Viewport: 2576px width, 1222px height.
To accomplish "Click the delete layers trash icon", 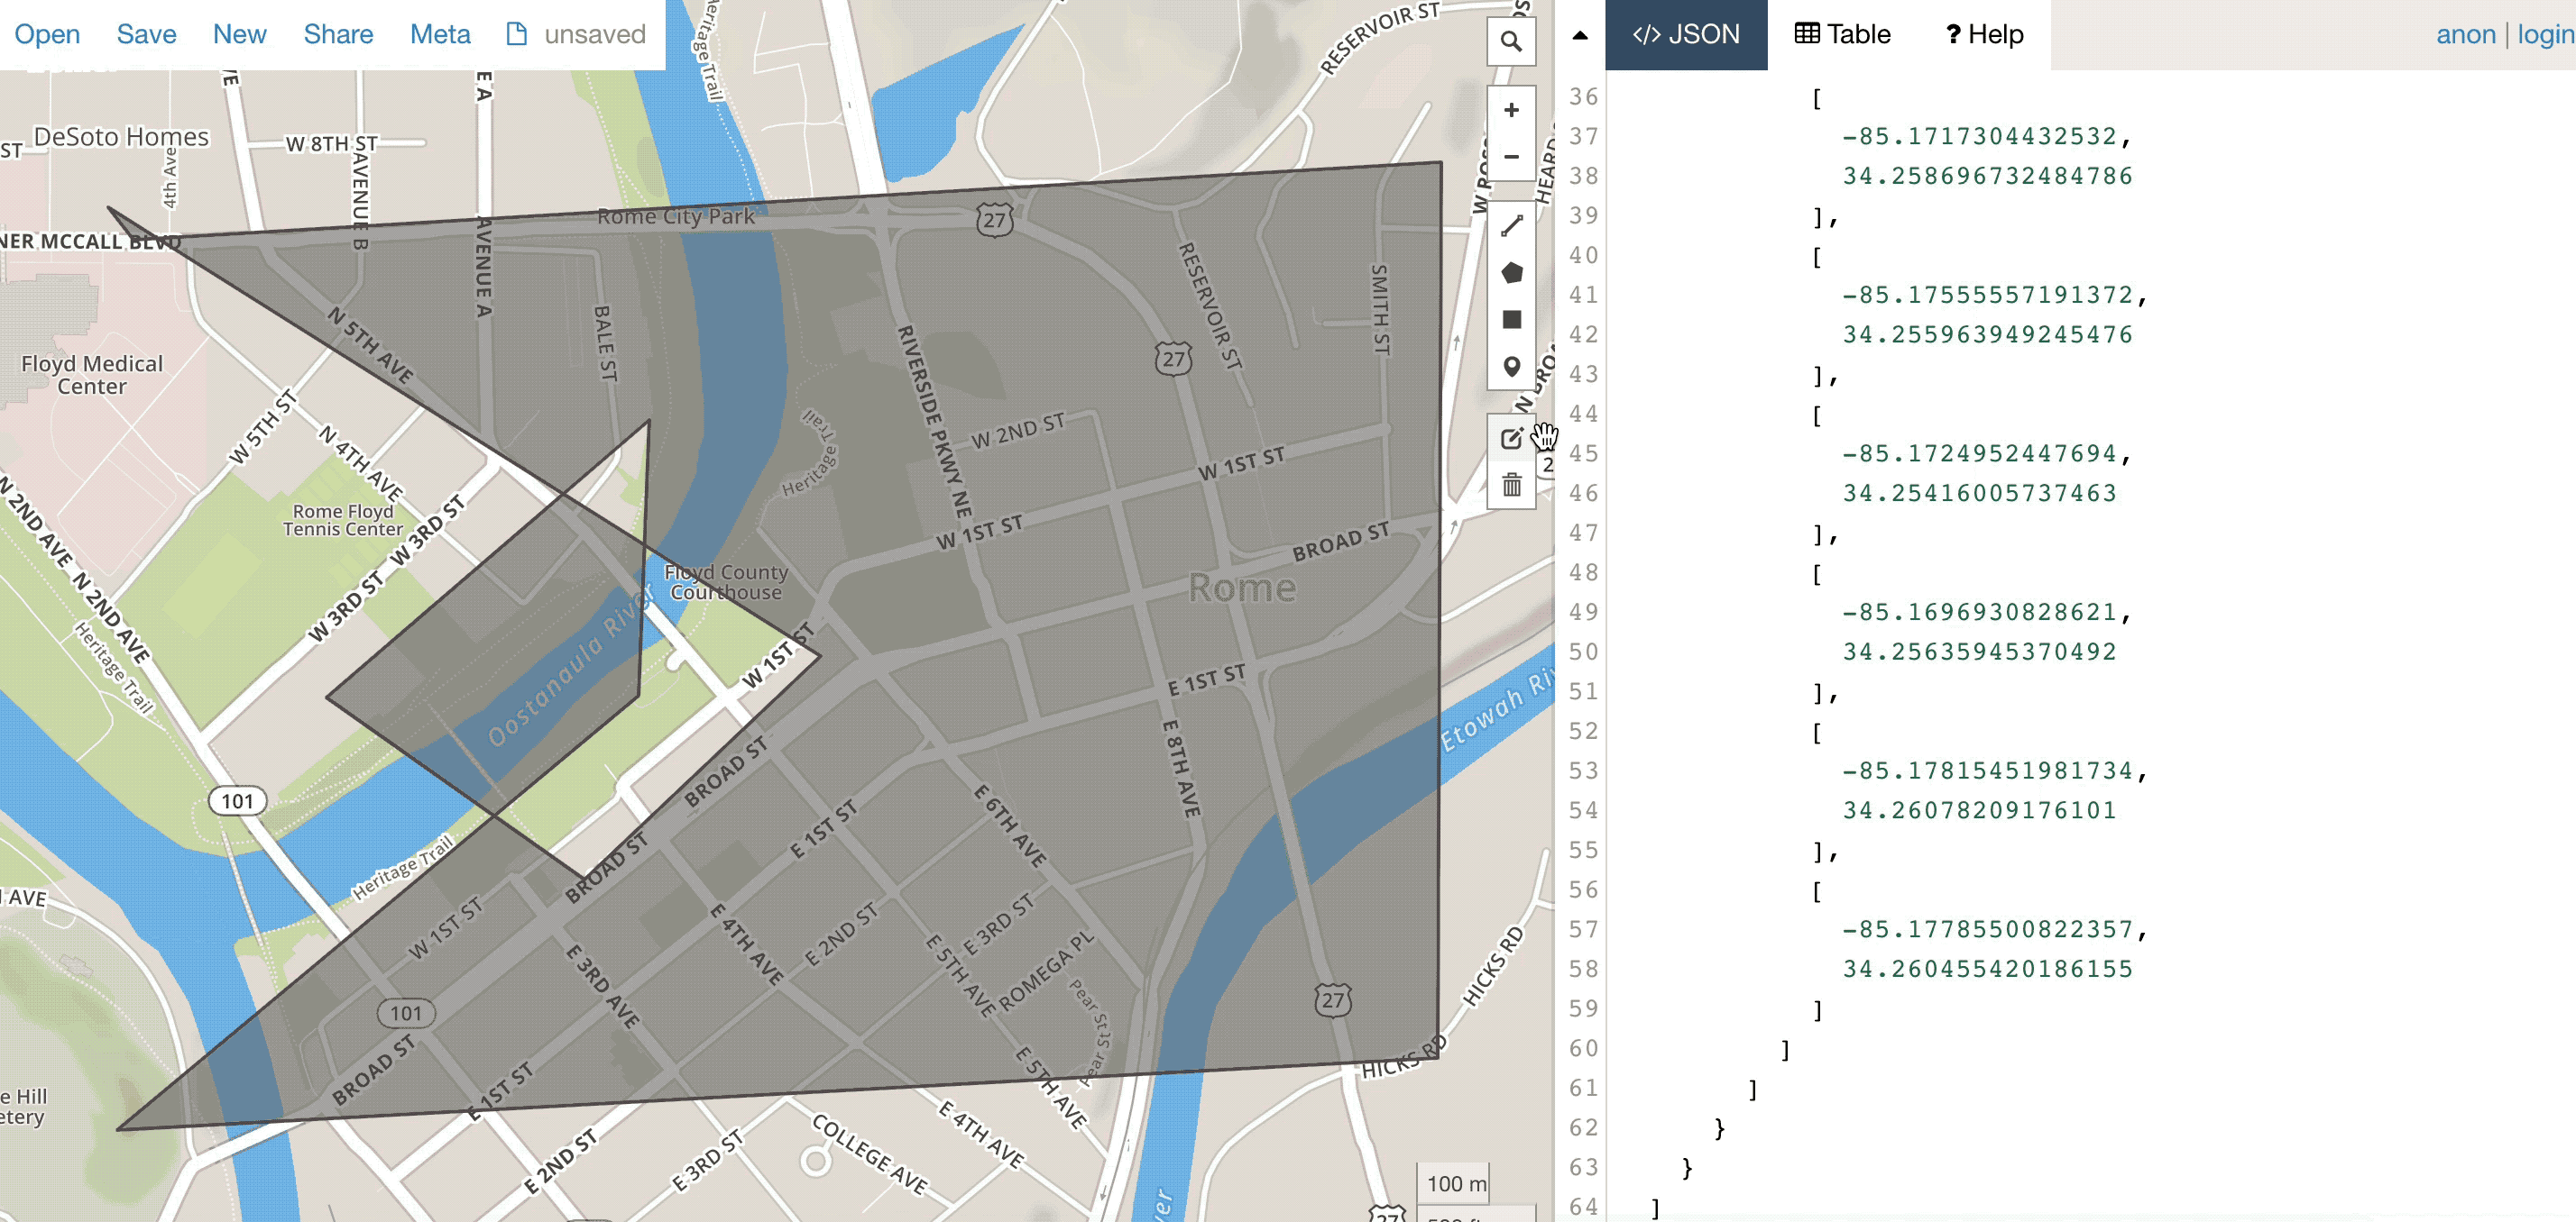I will pyautogui.click(x=1511, y=486).
